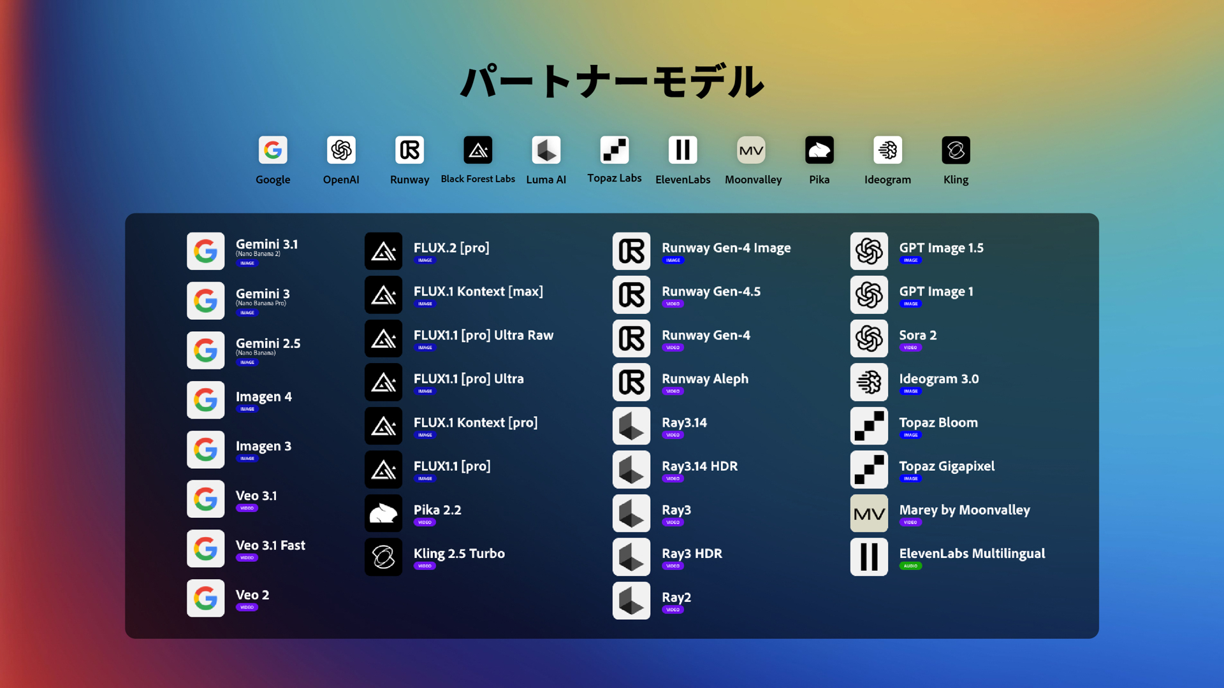Click the Topaz Labs checkered icon
1224x688 pixels.
(615, 150)
